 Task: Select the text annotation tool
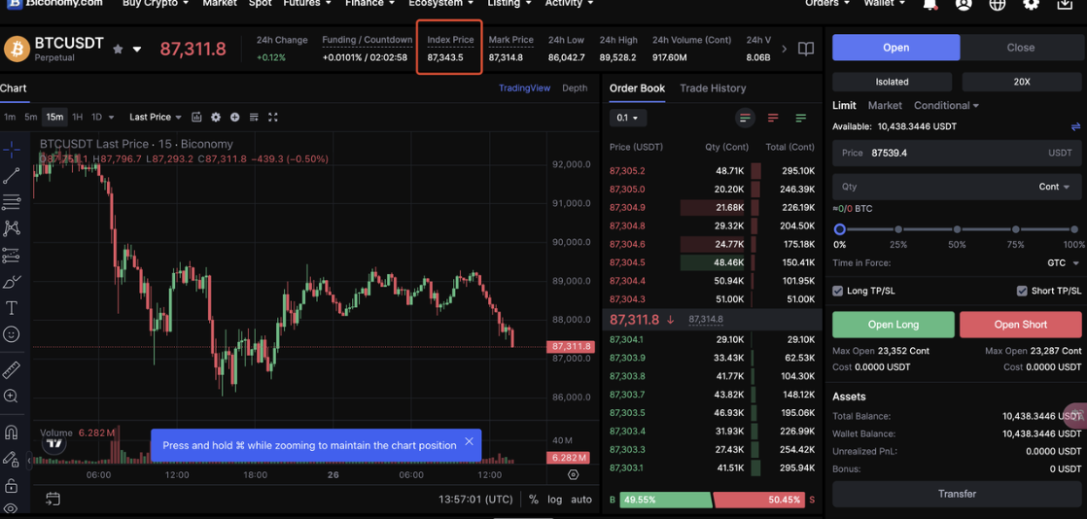(12, 308)
